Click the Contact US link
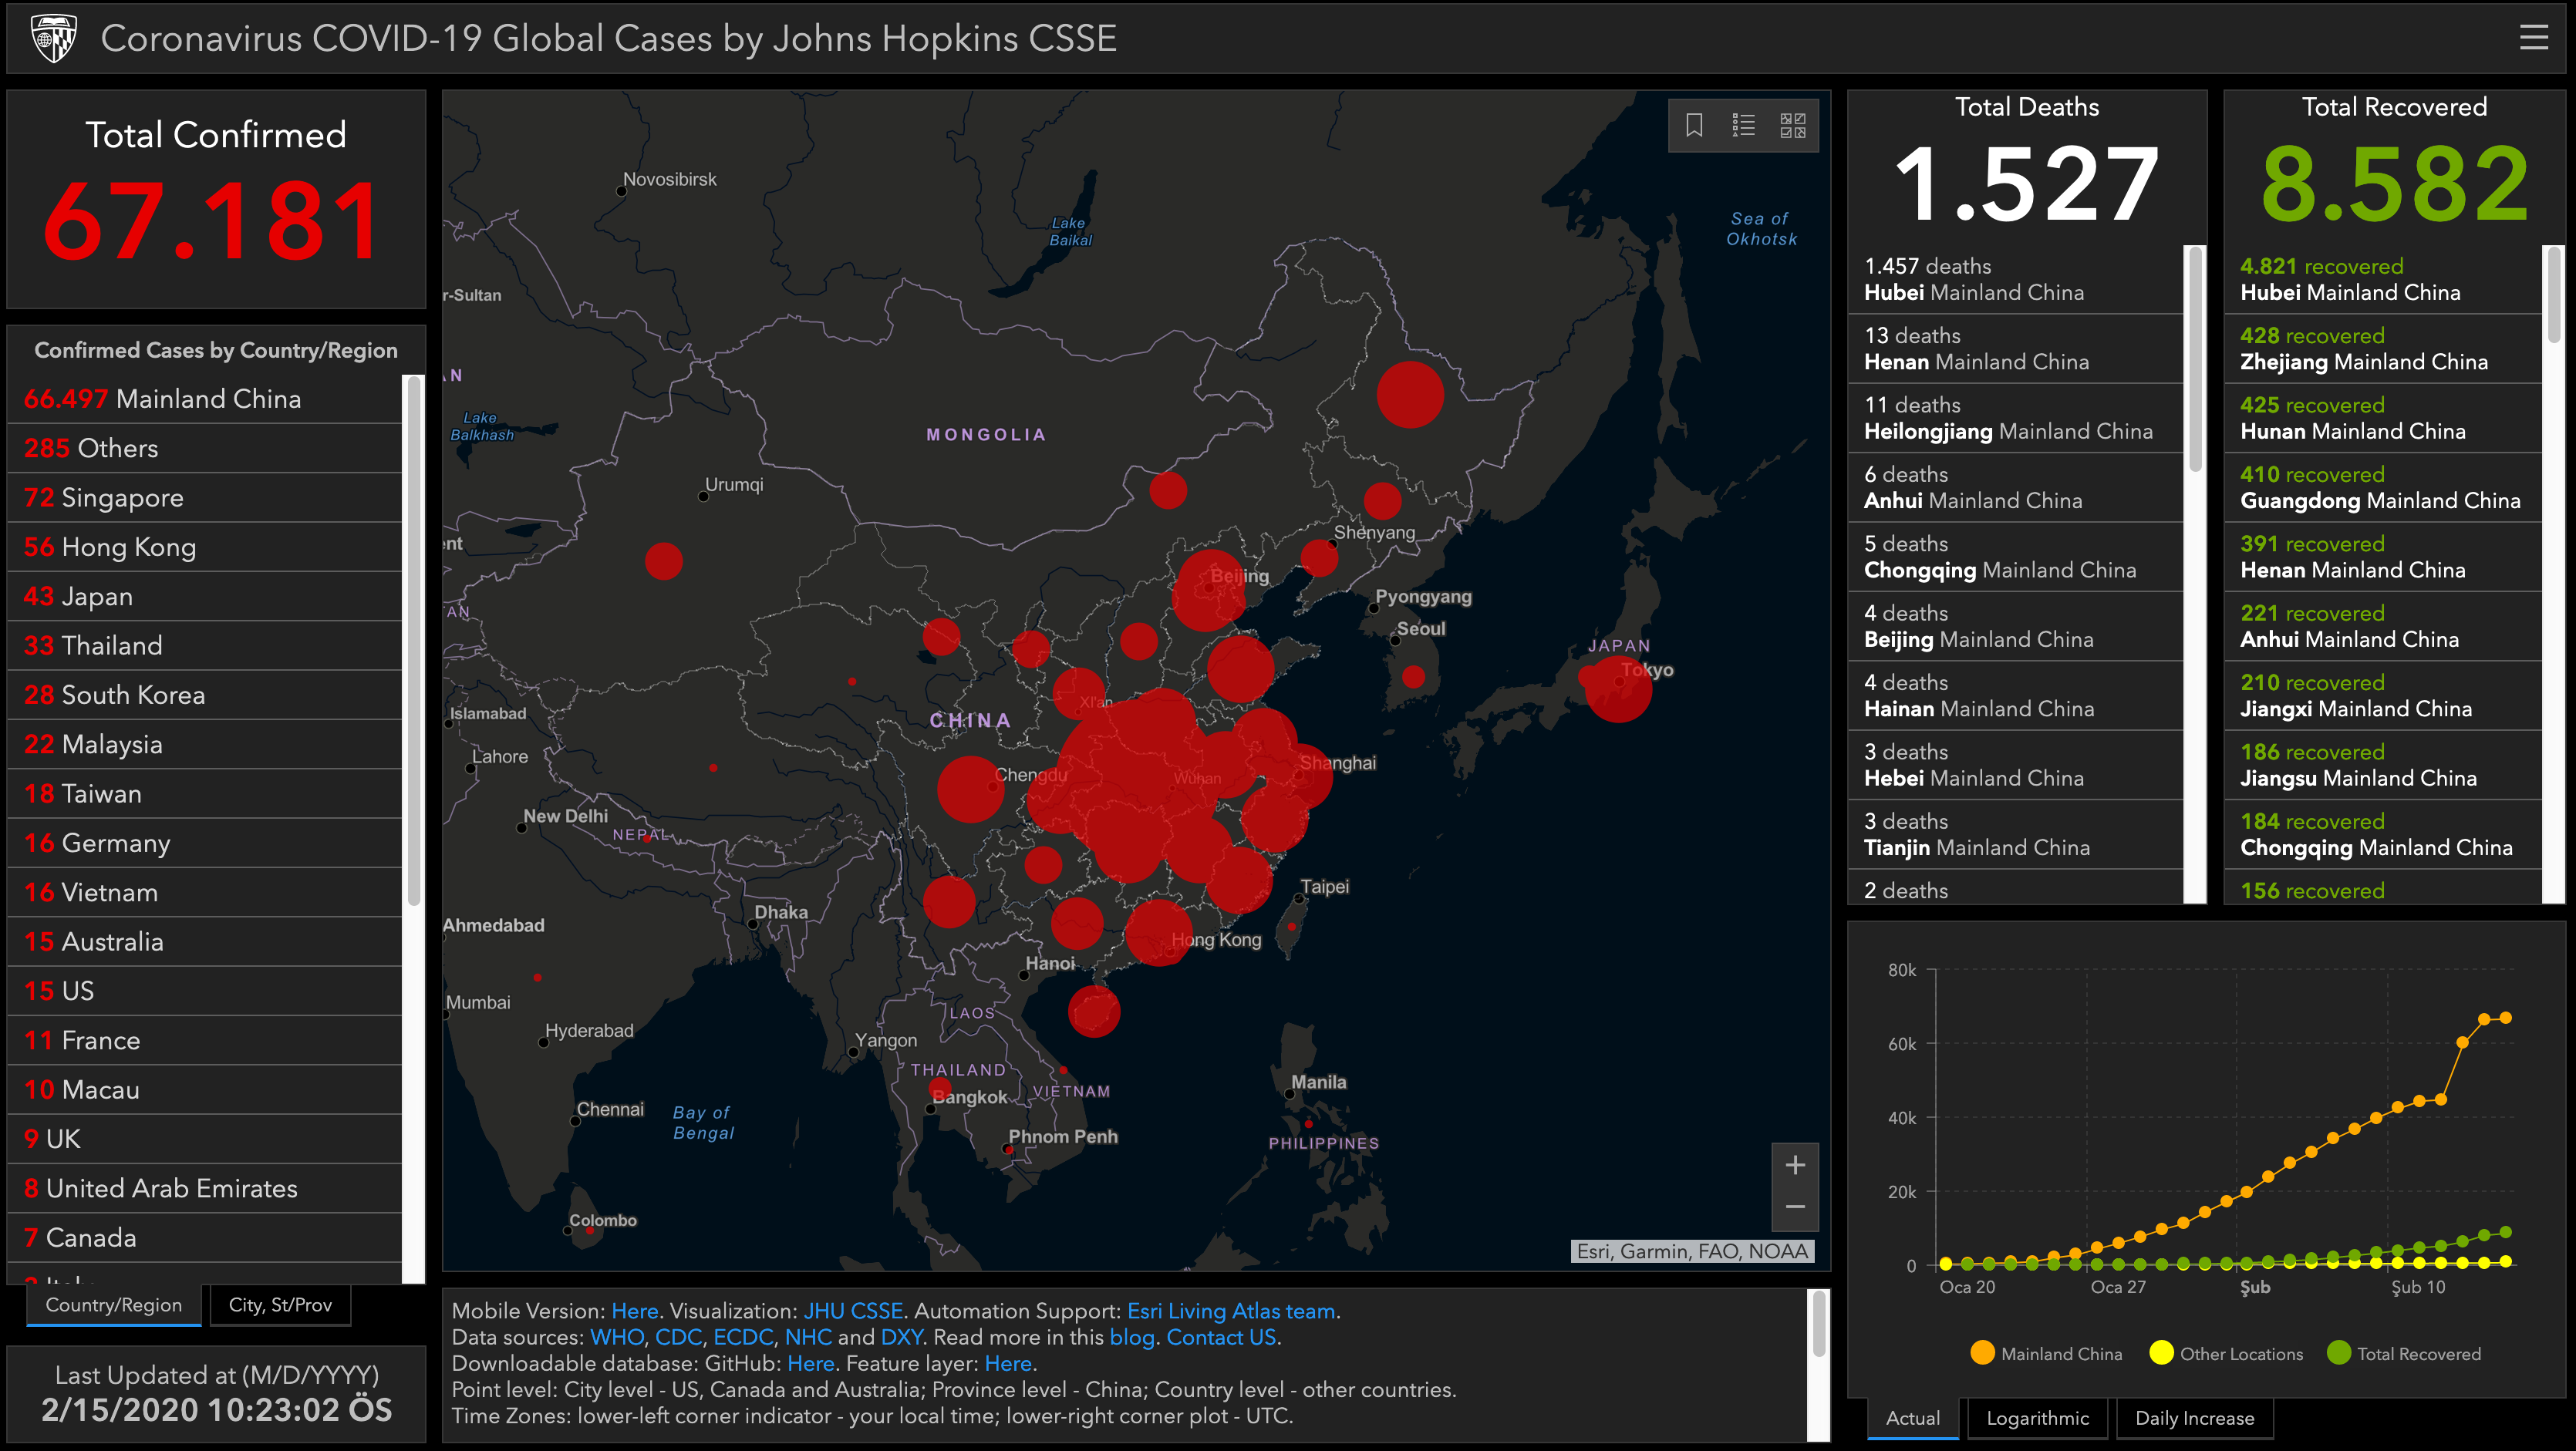This screenshot has width=2576, height=1451. [x=1221, y=1337]
